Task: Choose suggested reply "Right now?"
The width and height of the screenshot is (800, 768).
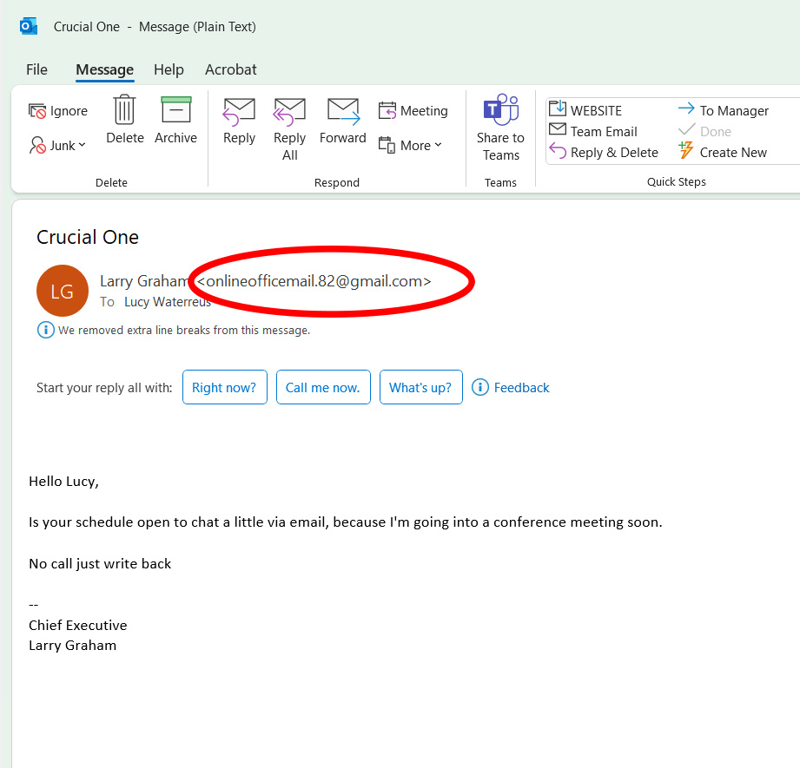Action: click(x=224, y=387)
